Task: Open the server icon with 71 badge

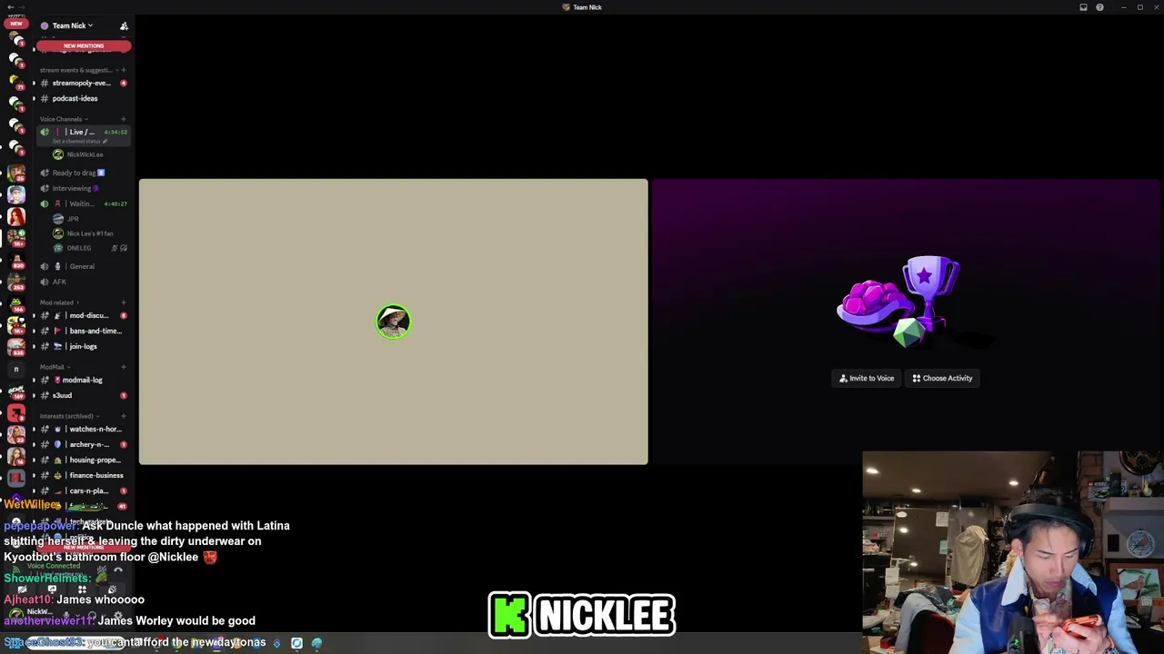Action: 15,81
